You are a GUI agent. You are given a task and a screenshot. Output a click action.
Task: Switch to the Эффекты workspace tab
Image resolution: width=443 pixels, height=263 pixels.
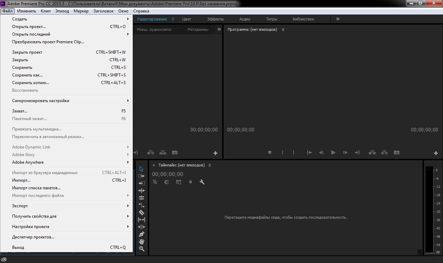point(215,19)
